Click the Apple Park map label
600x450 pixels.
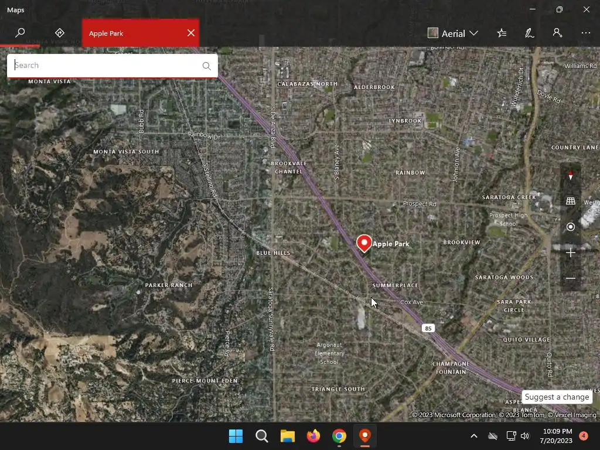pos(391,244)
